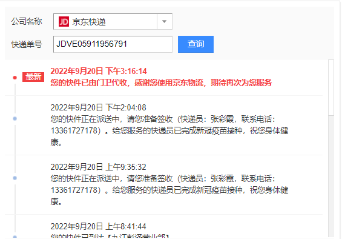Viewport: 342px width, 239px height.
Task: Click the delivery message under 下午2:04:08
Action: (169, 131)
